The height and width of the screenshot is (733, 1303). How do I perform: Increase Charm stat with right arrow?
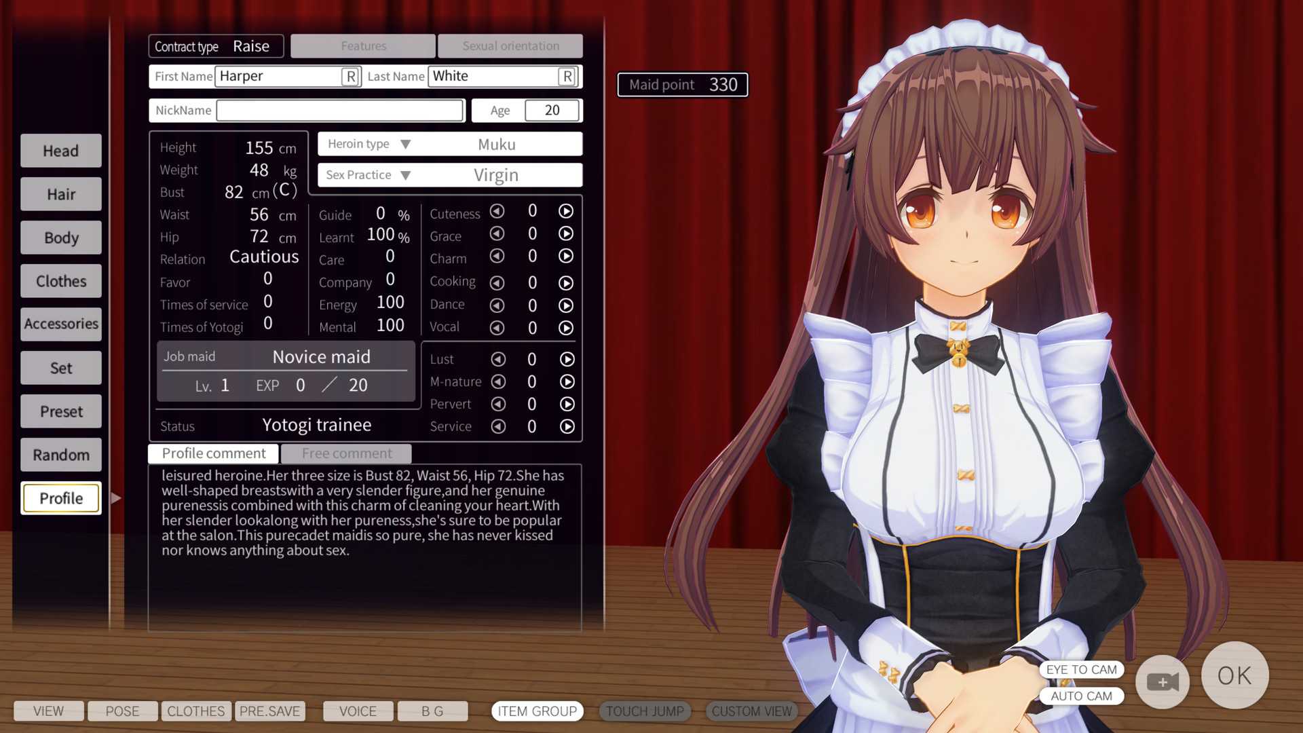tap(565, 257)
